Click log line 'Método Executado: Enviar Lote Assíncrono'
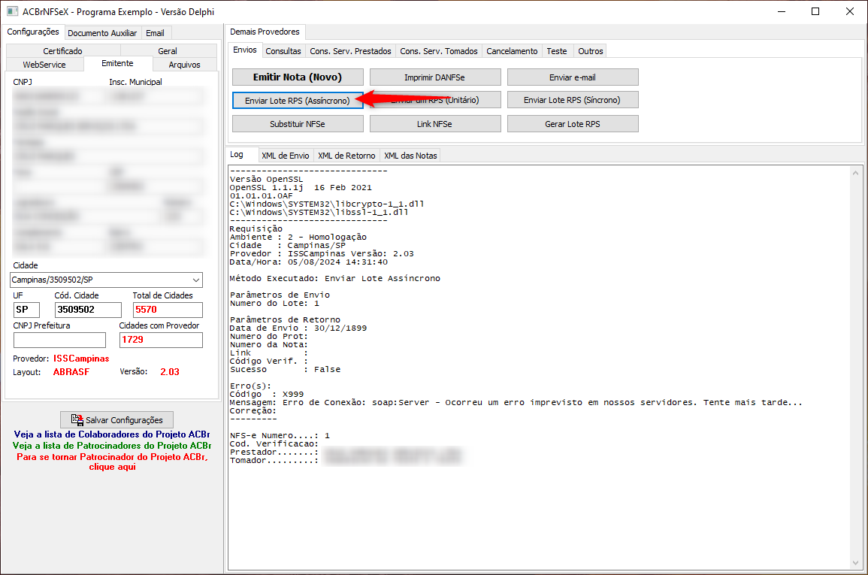Image resolution: width=868 pixels, height=575 pixels. click(x=335, y=278)
